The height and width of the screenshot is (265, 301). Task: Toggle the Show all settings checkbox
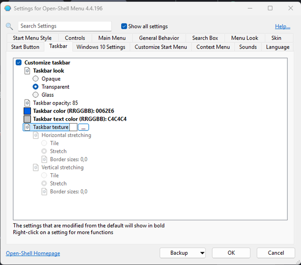pyautogui.click(x=124, y=26)
